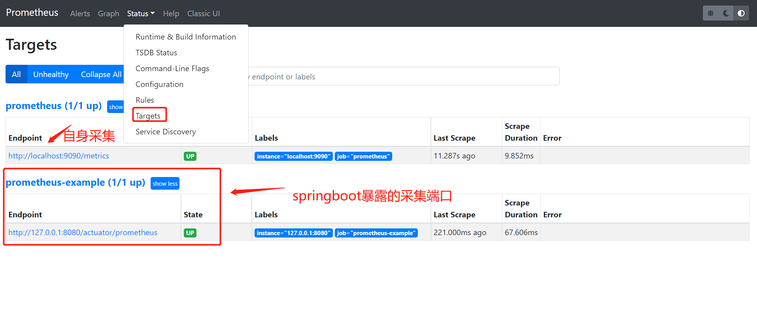Select the 67.606ms scrape duration value
The height and width of the screenshot is (326, 757).
tap(521, 232)
